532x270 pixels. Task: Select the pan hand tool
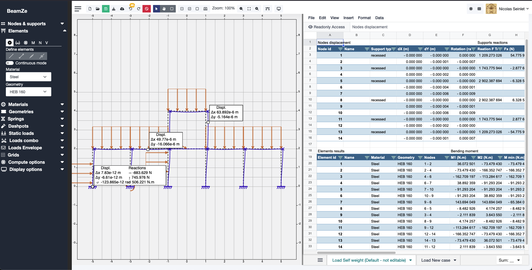click(164, 9)
